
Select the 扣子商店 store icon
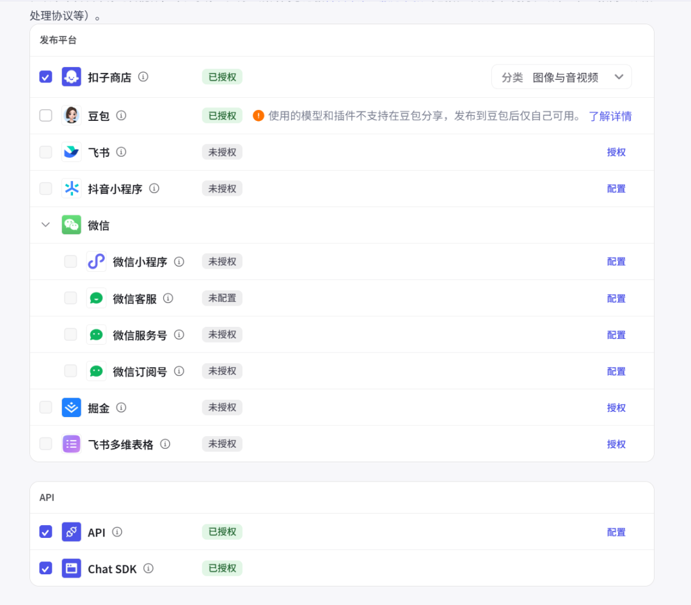(x=71, y=77)
